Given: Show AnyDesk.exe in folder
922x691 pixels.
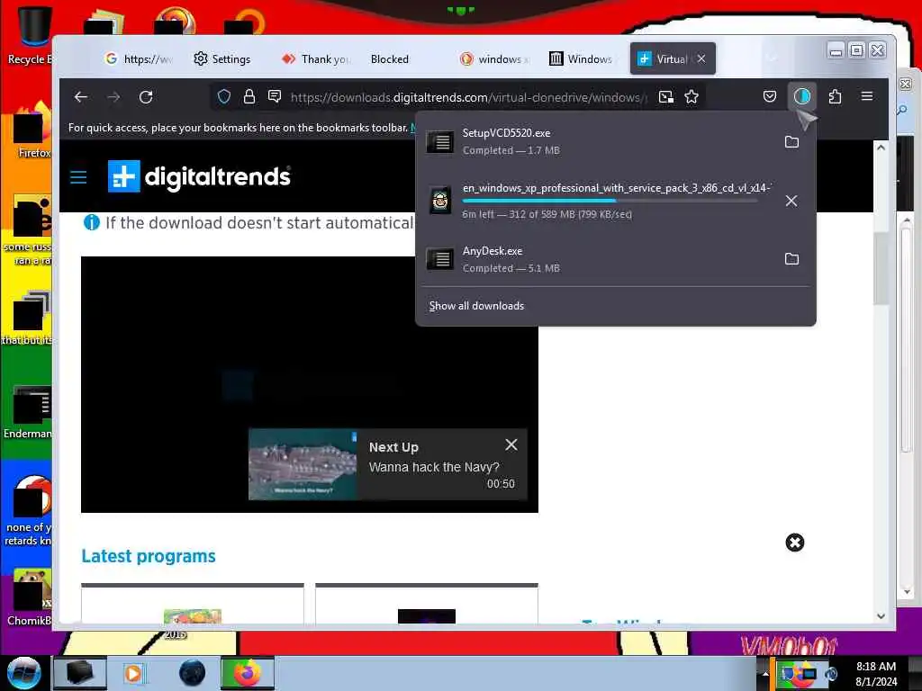Looking at the screenshot, I should [791, 258].
